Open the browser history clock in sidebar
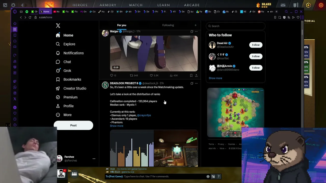The width and height of the screenshot is (326, 183). (x=15, y=119)
